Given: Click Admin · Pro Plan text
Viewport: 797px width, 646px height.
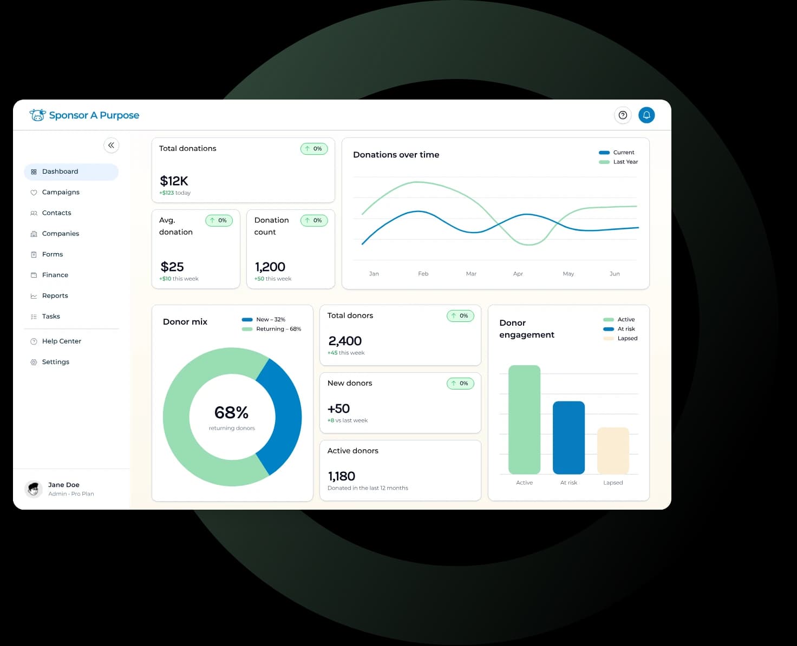Looking at the screenshot, I should 71,494.
